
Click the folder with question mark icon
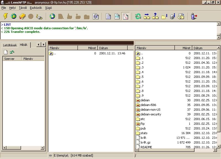(155, 17)
